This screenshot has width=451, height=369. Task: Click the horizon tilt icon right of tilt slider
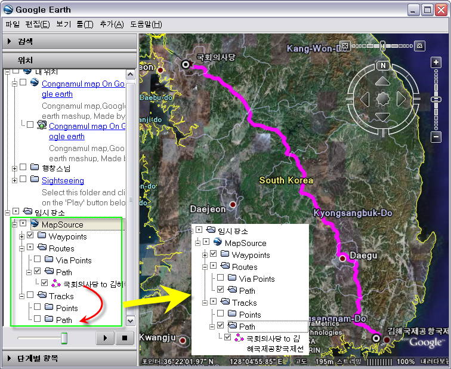(x=419, y=45)
